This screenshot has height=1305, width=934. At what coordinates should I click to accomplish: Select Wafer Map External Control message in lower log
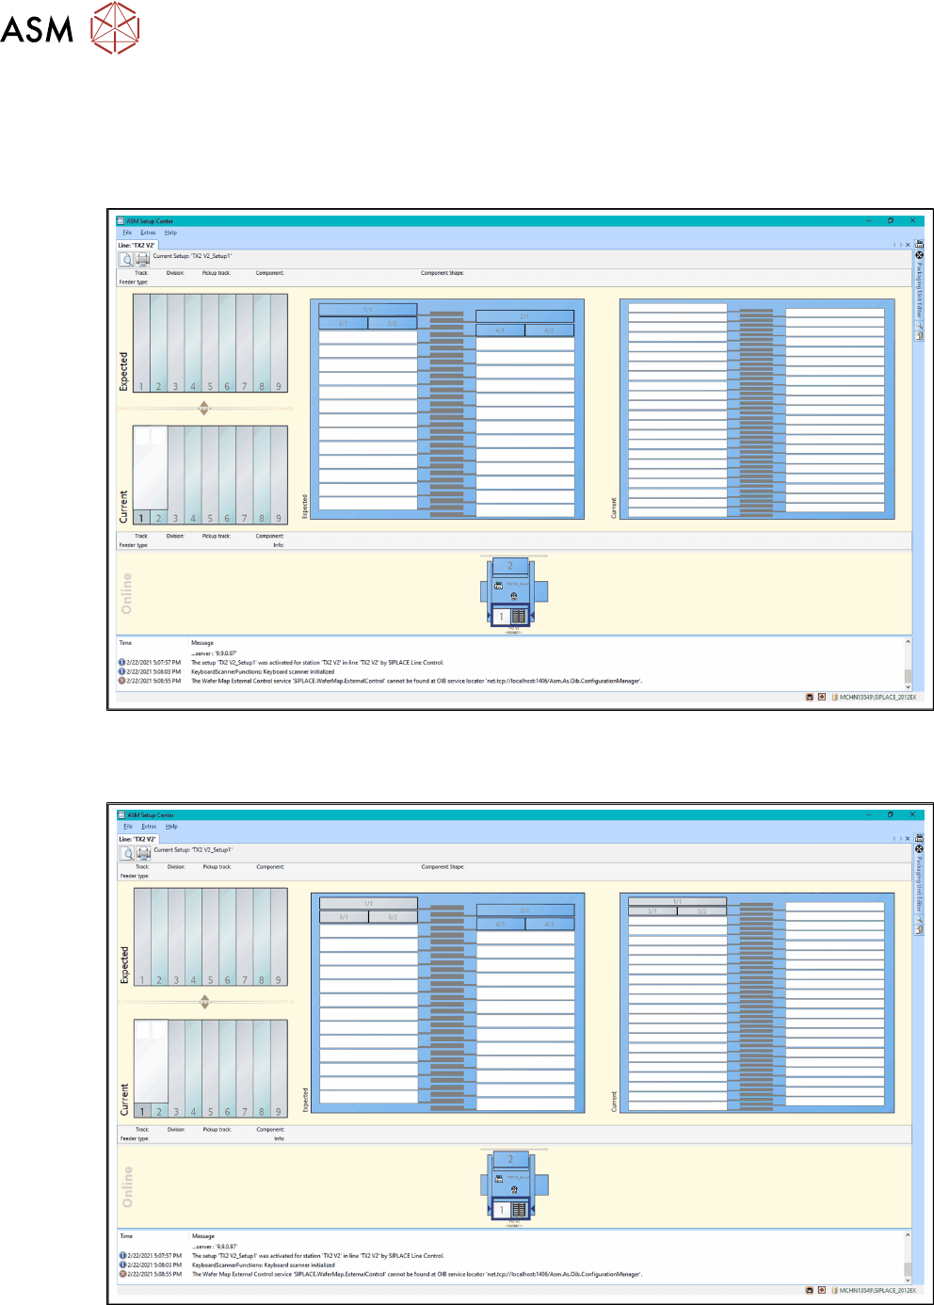pyautogui.click(x=417, y=1274)
